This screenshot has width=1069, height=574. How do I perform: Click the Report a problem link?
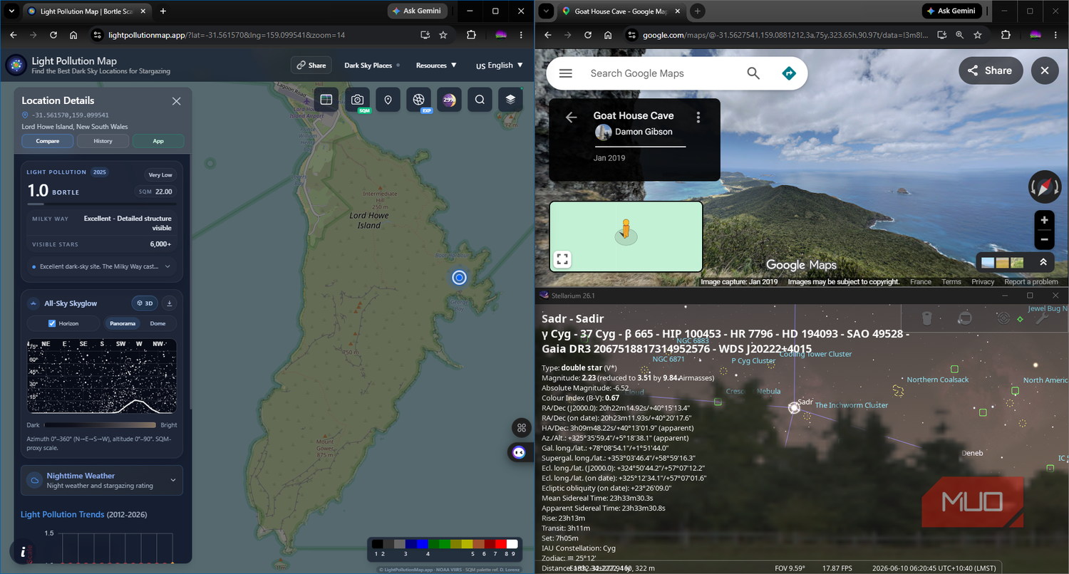pyautogui.click(x=1031, y=282)
